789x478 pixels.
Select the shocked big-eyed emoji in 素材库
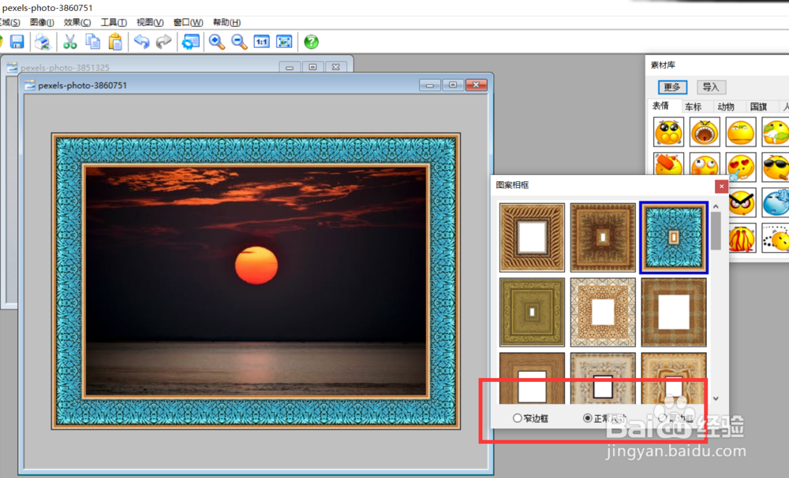pos(669,132)
